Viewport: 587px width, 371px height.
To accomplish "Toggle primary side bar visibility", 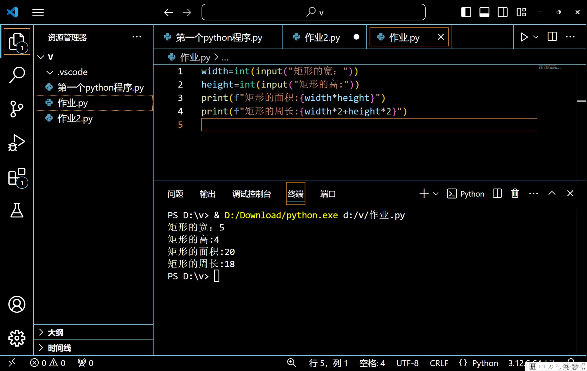I will click(466, 12).
